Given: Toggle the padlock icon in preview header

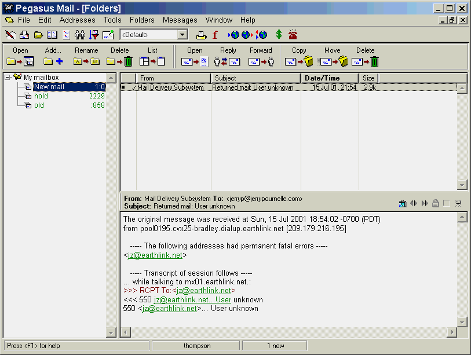Looking at the screenshot, I should [x=435, y=203].
